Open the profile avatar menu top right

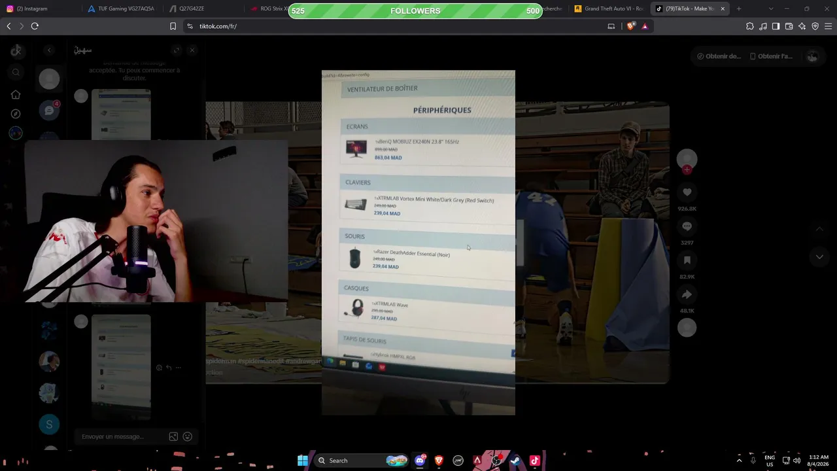(812, 56)
